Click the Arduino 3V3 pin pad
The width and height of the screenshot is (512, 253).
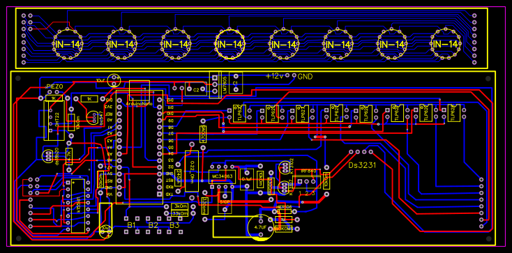[x=119, y=107]
